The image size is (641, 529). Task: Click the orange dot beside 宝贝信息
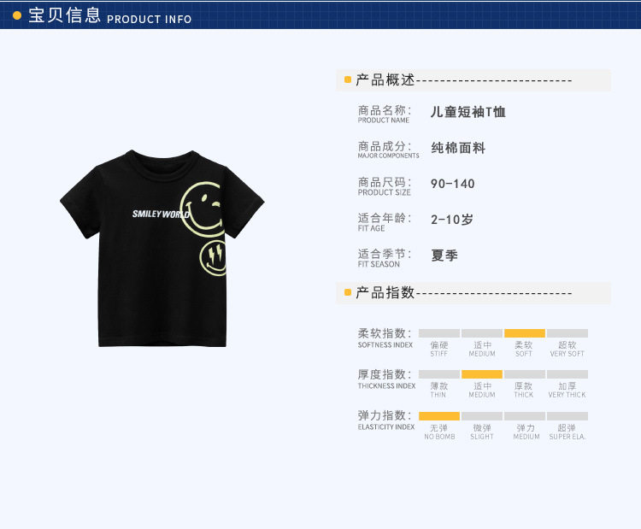17,15
